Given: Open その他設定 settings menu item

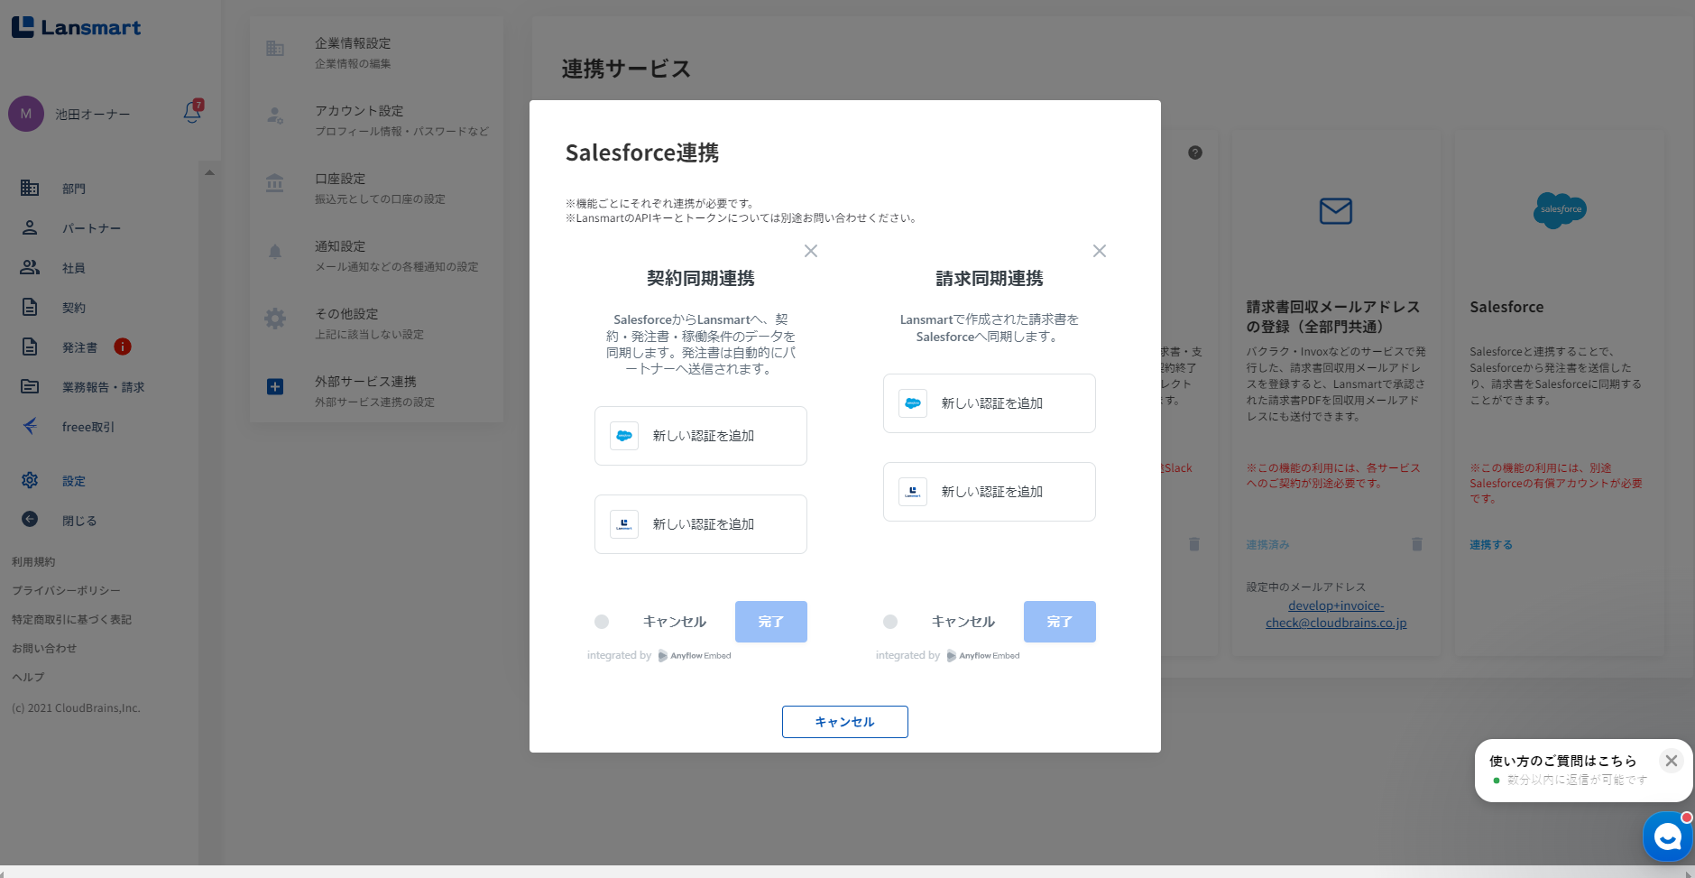Looking at the screenshot, I should pyautogui.click(x=377, y=323).
